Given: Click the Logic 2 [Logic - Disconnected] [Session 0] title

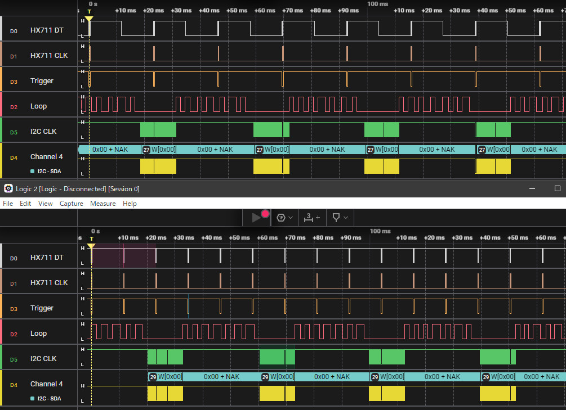Looking at the screenshot, I should click(77, 188).
